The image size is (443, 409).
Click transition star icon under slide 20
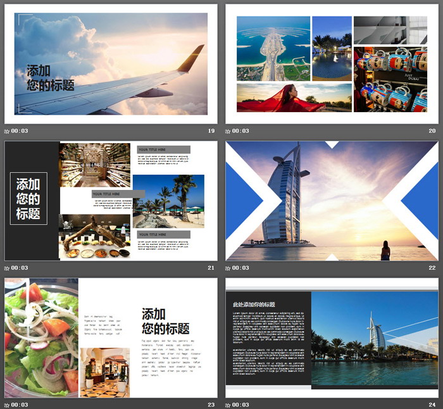click(228, 131)
